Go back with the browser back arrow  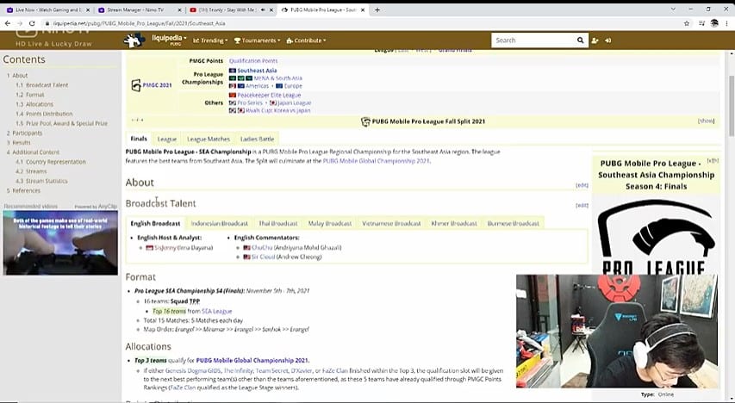(x=8, y=23)
